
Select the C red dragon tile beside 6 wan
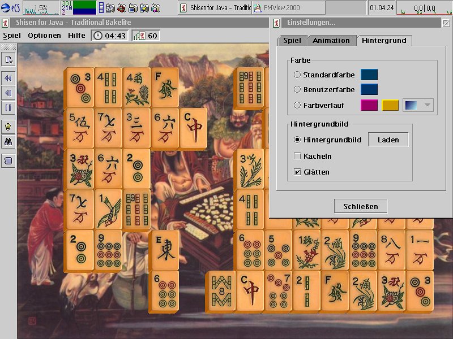[193, 128]
